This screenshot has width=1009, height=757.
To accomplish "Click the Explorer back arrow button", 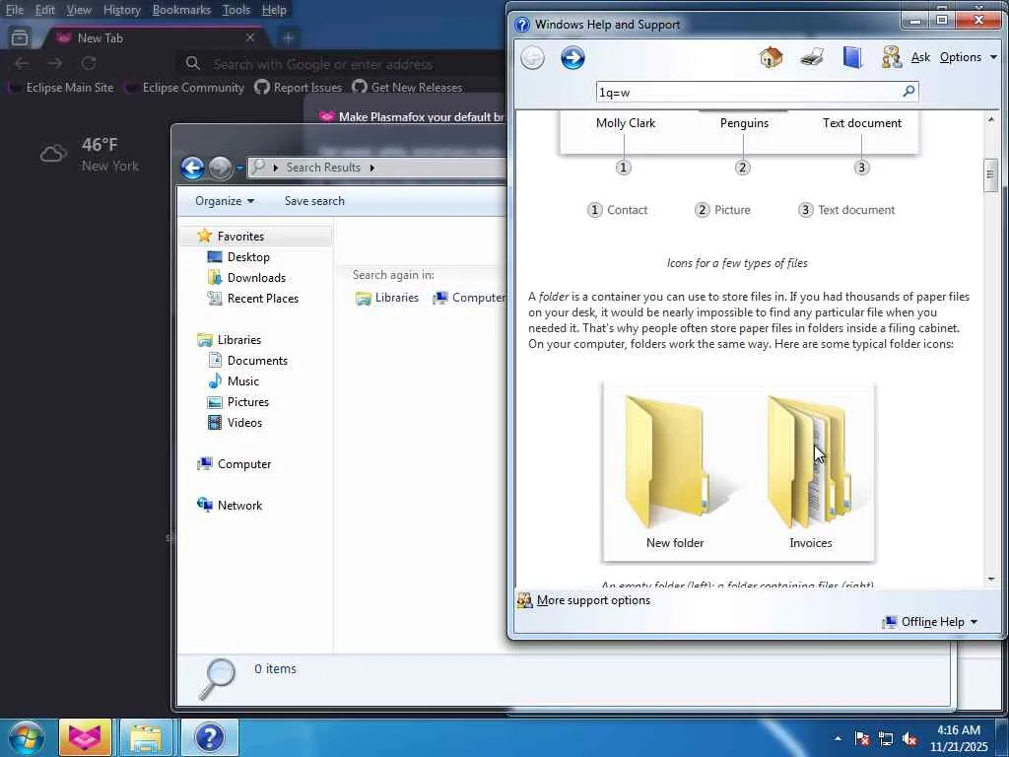I will (x=192, y=168).
